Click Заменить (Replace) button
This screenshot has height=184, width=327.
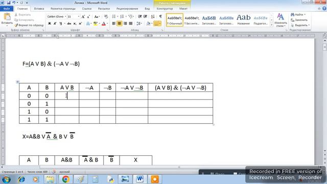tap(299, 20)
